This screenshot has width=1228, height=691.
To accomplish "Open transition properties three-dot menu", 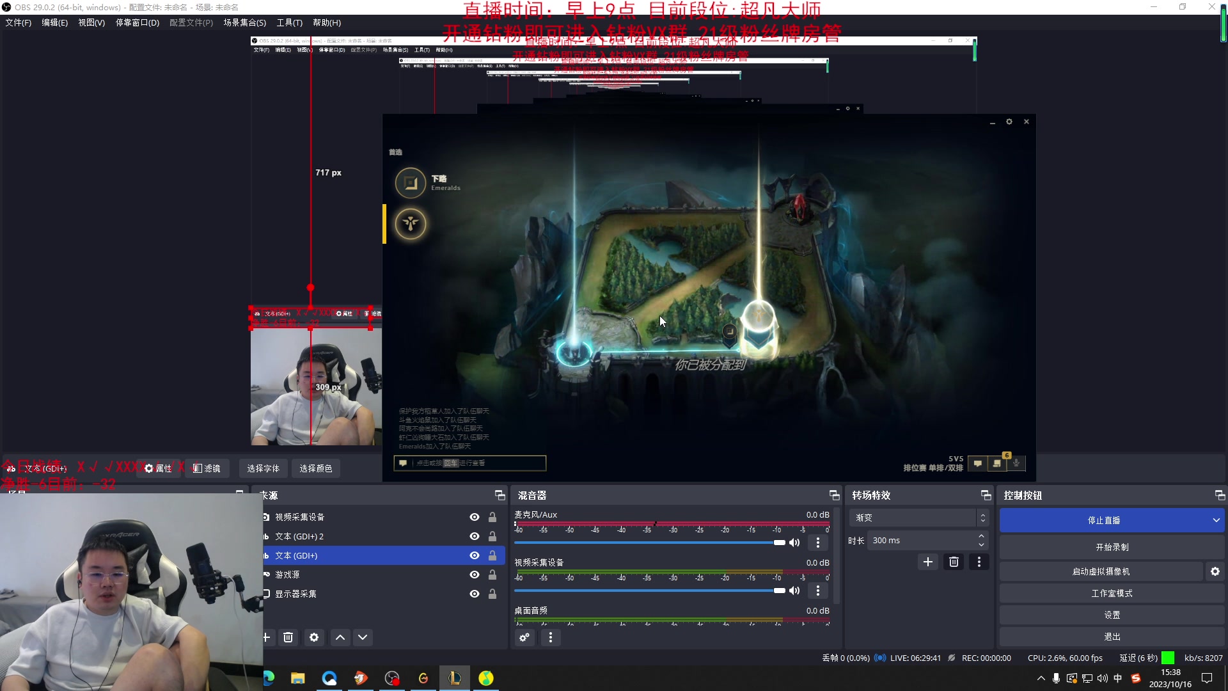I will (979, 562).
